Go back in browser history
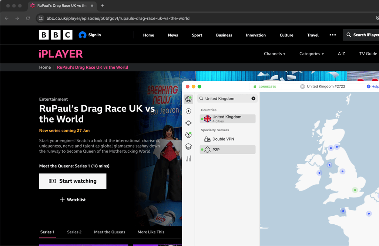379x246 pixels. (7, 18)
